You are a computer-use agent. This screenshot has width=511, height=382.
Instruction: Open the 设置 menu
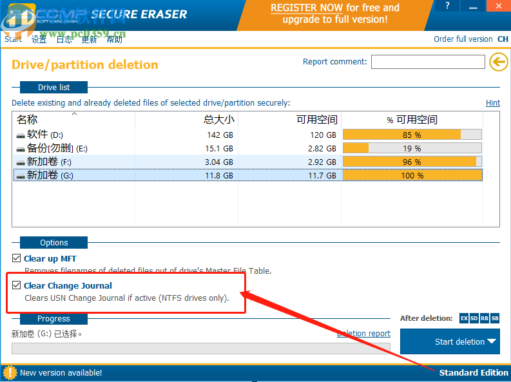tap(39, 39)
